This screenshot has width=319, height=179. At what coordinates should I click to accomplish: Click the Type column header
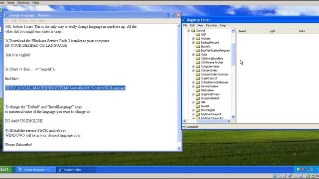[282, 31]
